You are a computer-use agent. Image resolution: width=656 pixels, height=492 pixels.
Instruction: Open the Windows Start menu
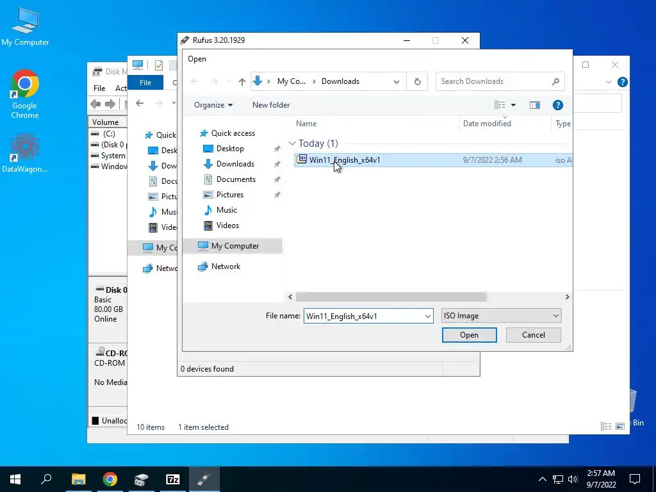pos(15,479)
